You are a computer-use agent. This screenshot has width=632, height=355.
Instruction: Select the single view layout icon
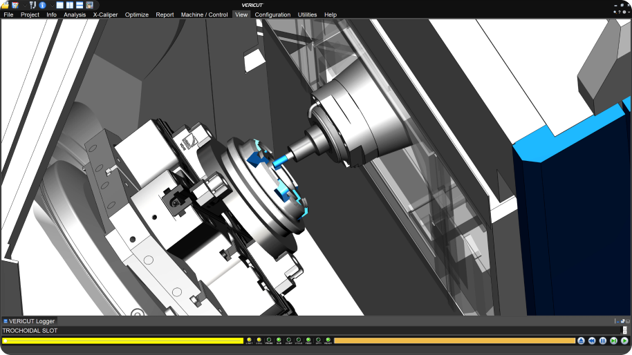(60, 5)
